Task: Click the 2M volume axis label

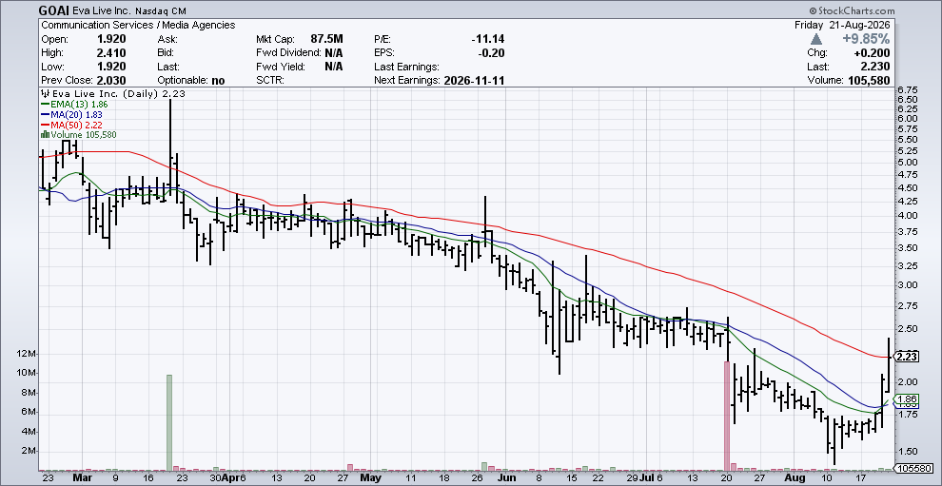Action: (30, 451)
